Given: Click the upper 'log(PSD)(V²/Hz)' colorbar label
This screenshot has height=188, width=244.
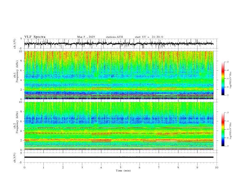Looking at the screenshot, I should click(231, 80).
